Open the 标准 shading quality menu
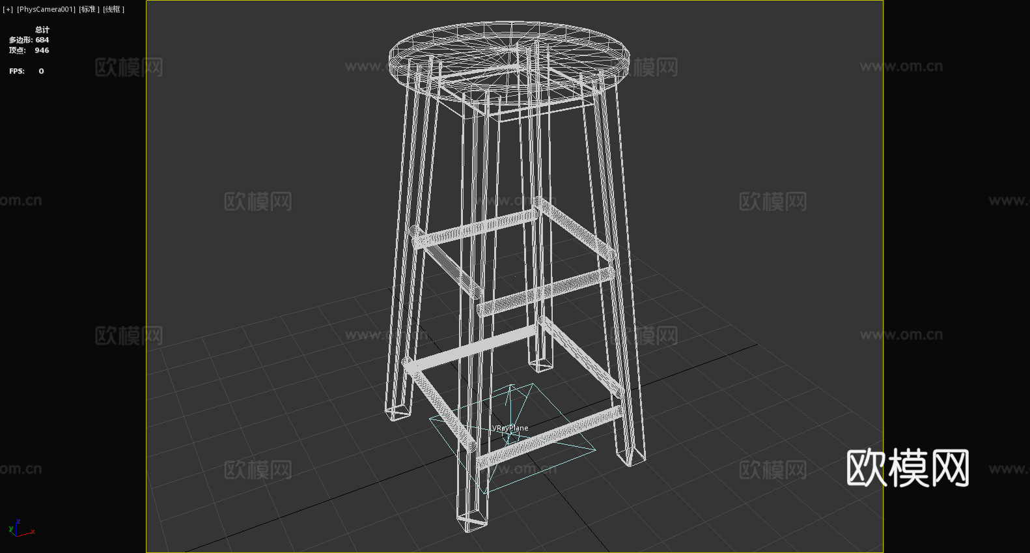1030x553 pixels. [89, 9]
